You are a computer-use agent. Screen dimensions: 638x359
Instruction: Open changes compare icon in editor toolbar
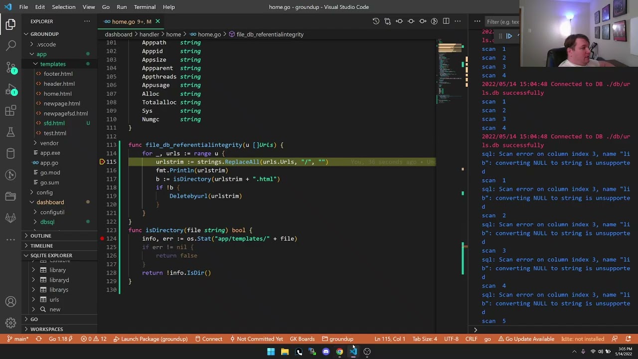(387, 21)
